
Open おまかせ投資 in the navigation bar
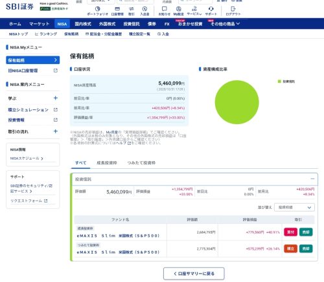pos(190,24)
